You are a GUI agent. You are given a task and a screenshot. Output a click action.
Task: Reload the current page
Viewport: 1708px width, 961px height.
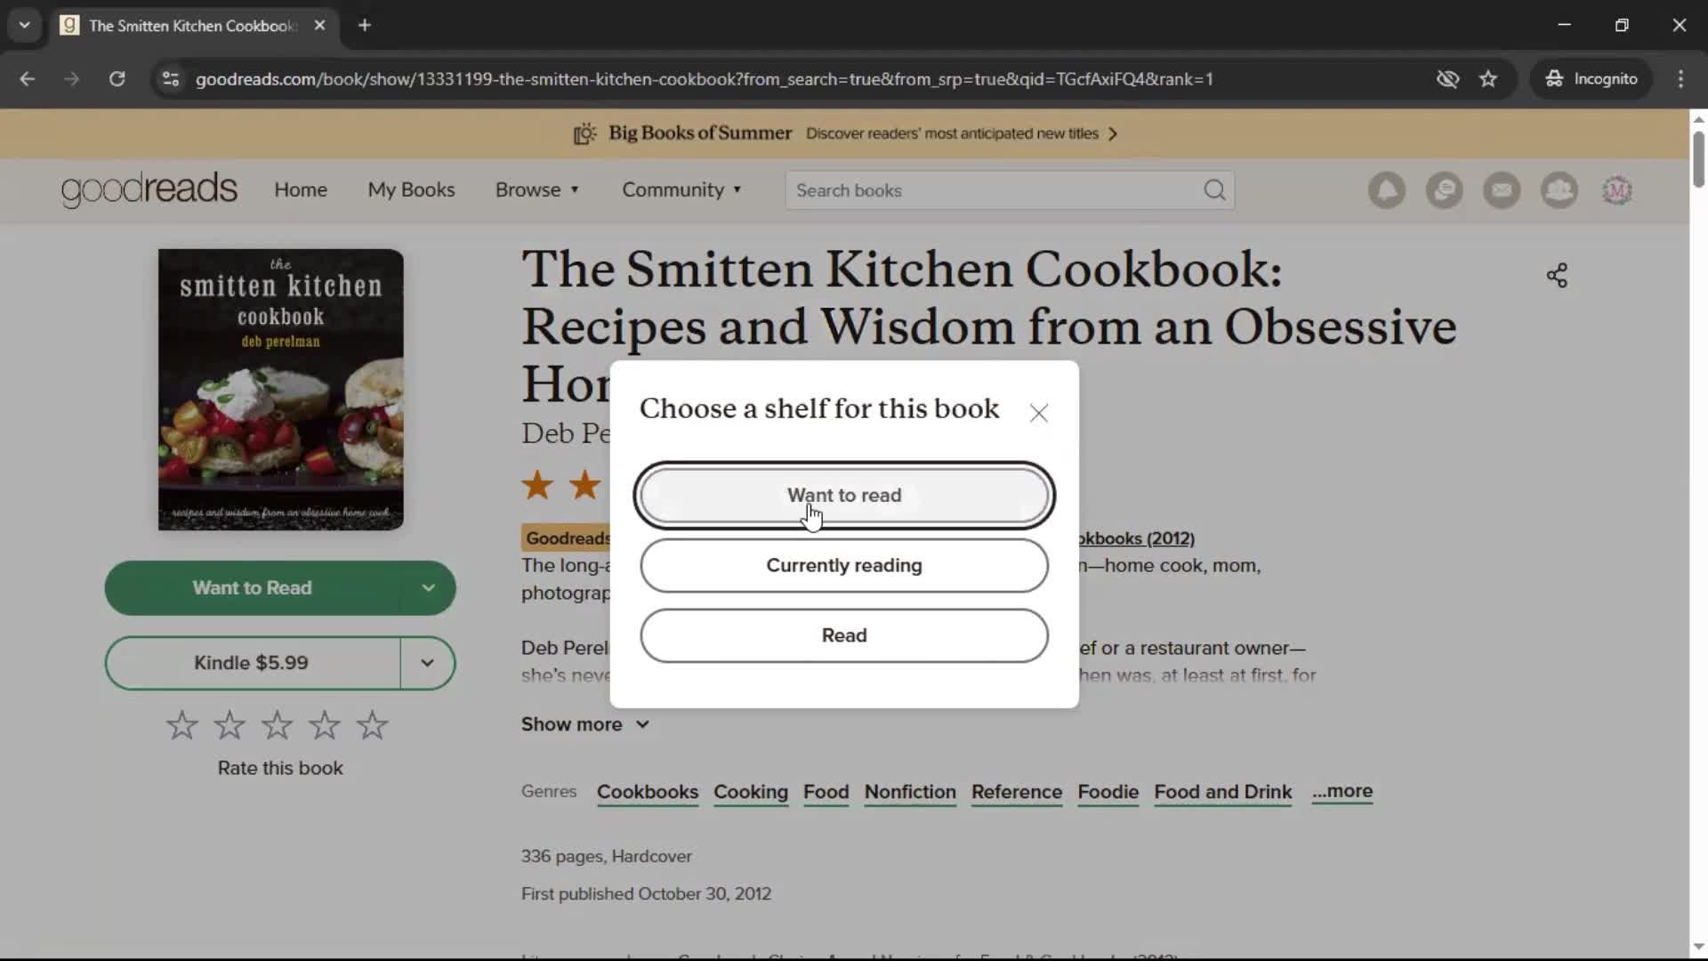(117, 79)
